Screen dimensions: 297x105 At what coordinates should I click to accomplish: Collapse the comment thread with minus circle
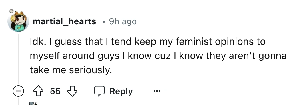point(18,91)
